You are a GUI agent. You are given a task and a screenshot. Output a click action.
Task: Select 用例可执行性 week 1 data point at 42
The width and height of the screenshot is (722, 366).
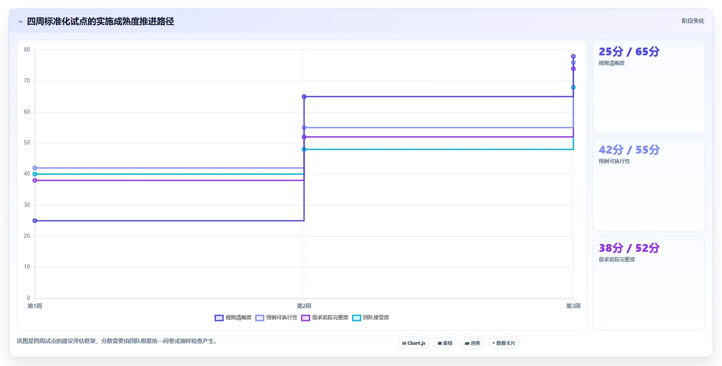[x=35, y=168]
